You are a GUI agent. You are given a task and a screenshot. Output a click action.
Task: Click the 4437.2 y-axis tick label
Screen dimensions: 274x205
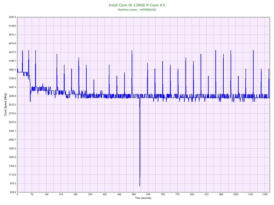10,52
